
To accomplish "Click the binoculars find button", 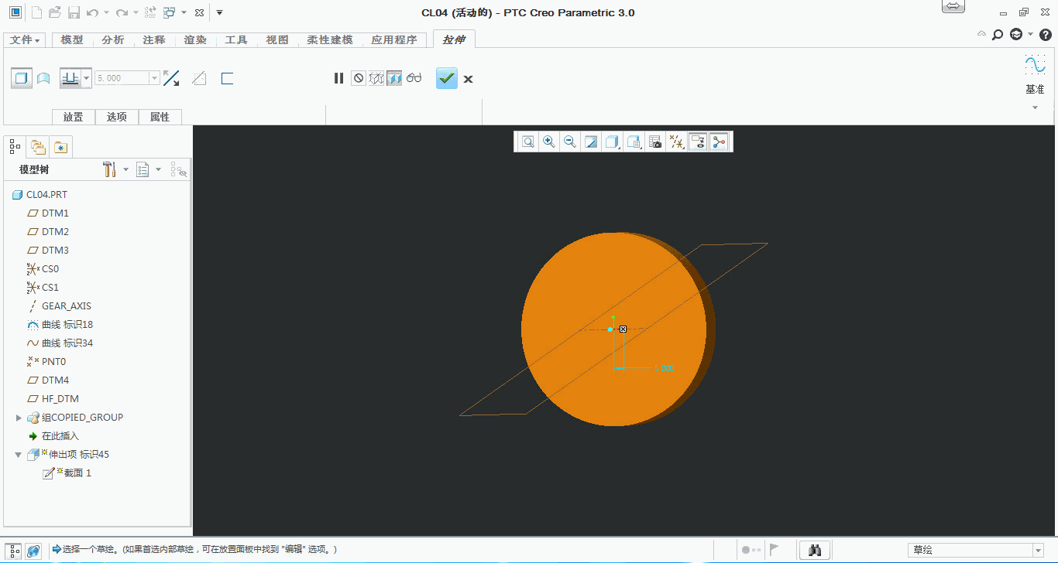I will [x=815, y=550].
